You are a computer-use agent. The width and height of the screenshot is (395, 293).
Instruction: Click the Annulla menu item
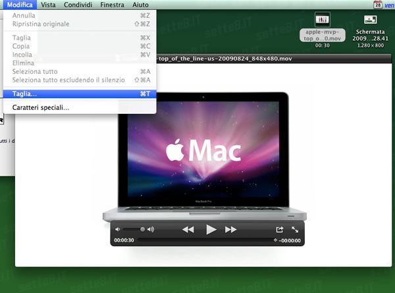click(80, 15)
